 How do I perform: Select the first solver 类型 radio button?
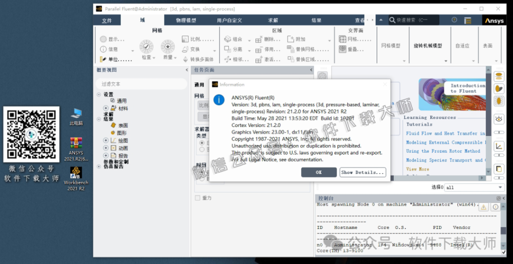(201, 143)
